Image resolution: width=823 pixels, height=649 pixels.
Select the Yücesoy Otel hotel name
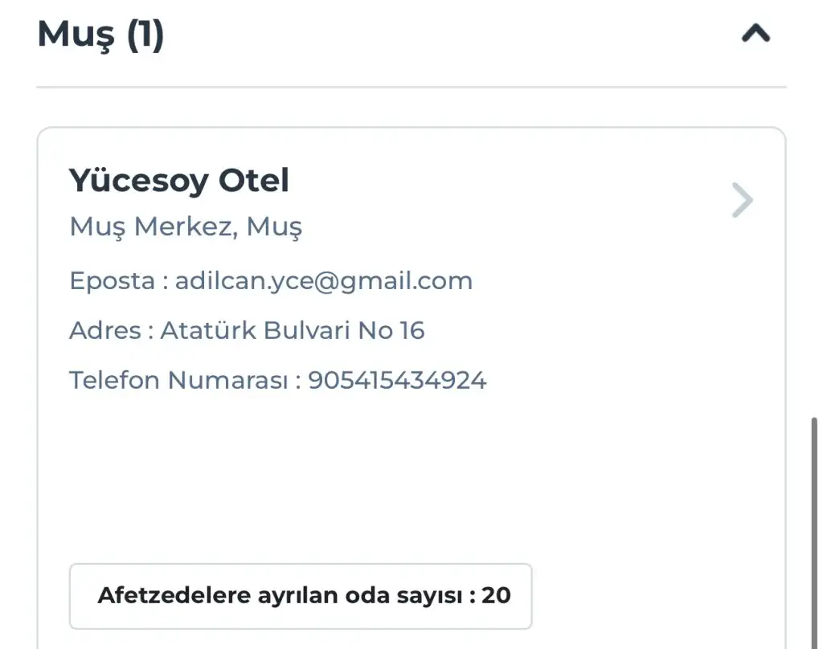click(x=178, y=181)
